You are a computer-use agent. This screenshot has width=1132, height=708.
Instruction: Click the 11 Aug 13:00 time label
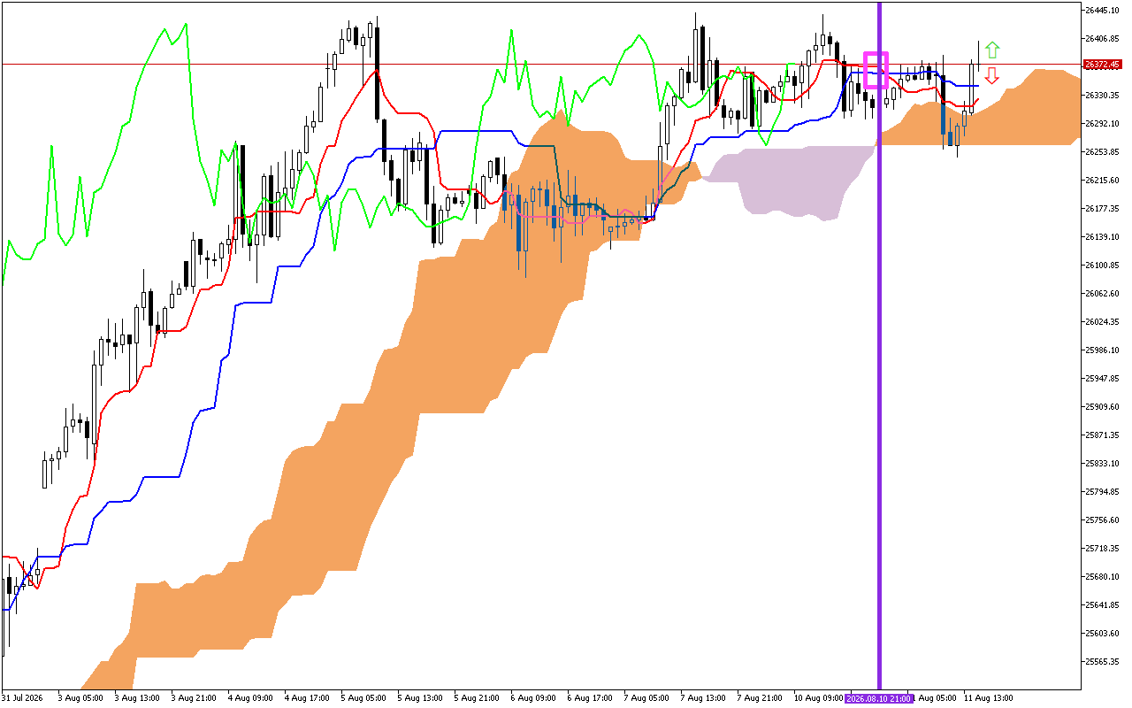click(x=989, y=698)
